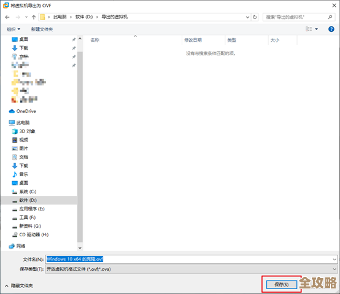Open more view options dropdown arrow

point(317,29)
